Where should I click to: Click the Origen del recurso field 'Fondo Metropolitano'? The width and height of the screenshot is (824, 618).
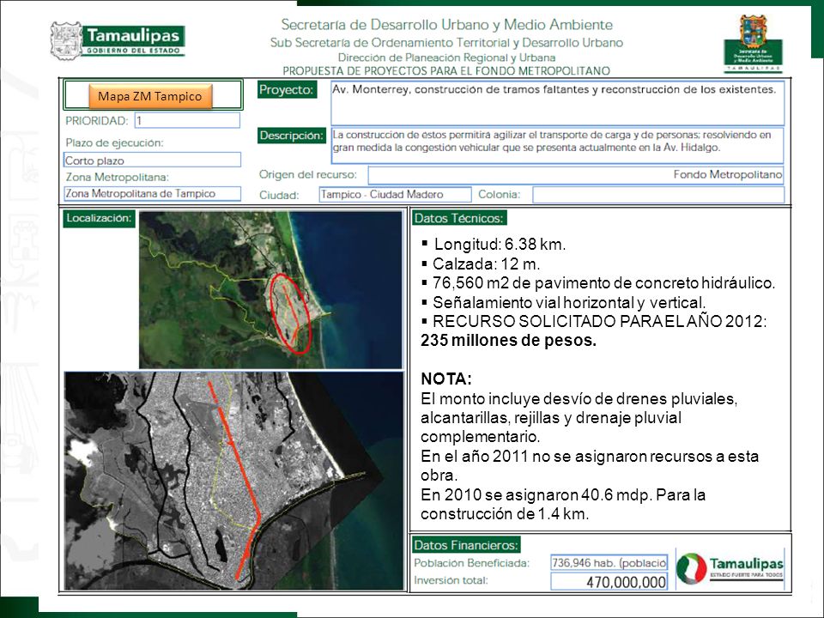(x=575, y=175)
